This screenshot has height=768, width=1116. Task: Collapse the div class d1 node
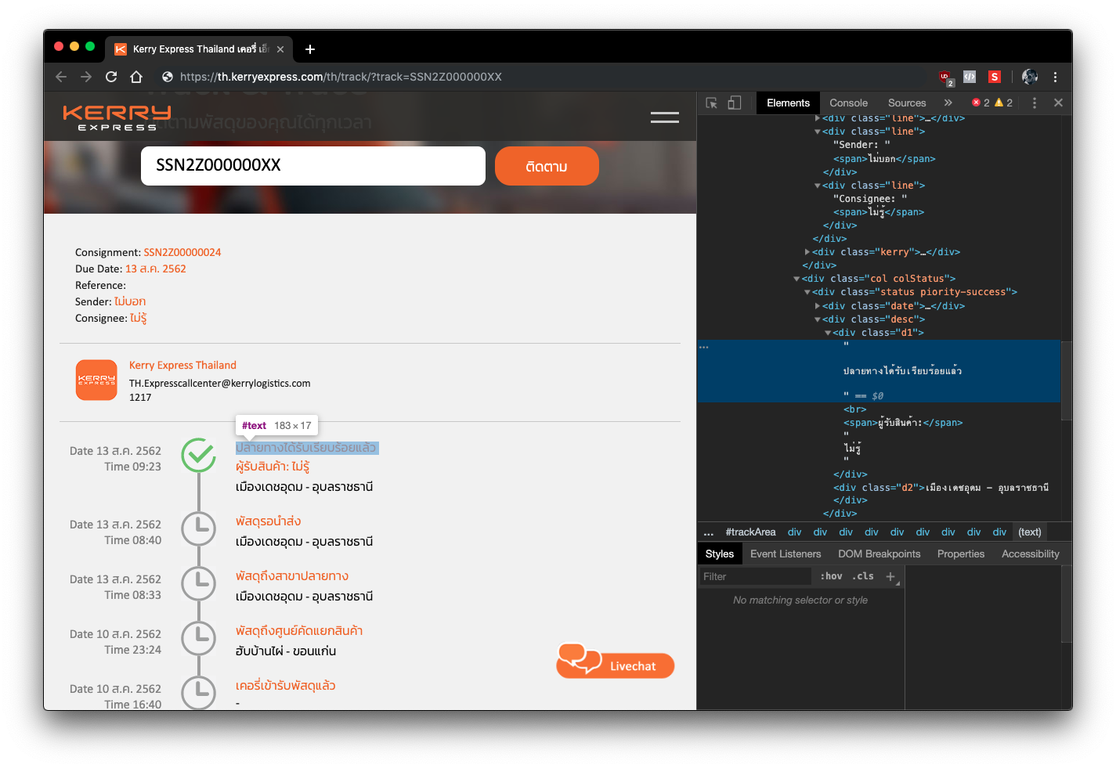click(828, 333)
